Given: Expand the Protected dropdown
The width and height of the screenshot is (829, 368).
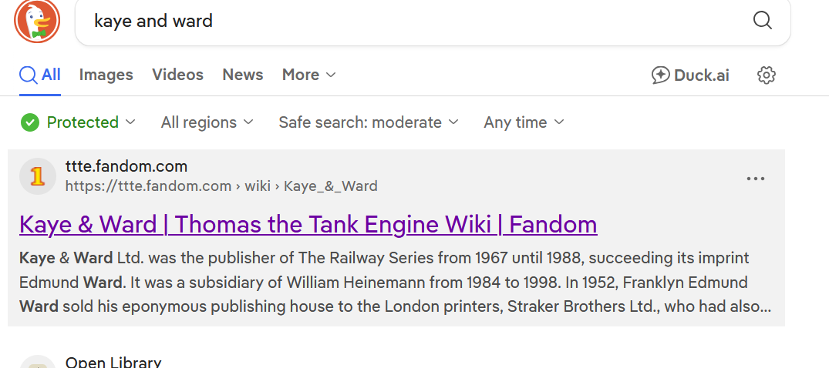Looking at the screenshot, I should click(130, 122).
